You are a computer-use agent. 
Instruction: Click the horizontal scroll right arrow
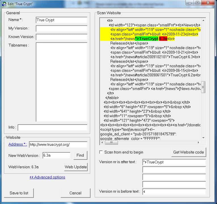198,142
